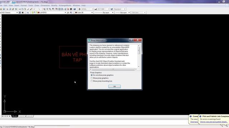
Task: Click the proxy text horizontal scrollbar right arrow
Action: [136, 69]
